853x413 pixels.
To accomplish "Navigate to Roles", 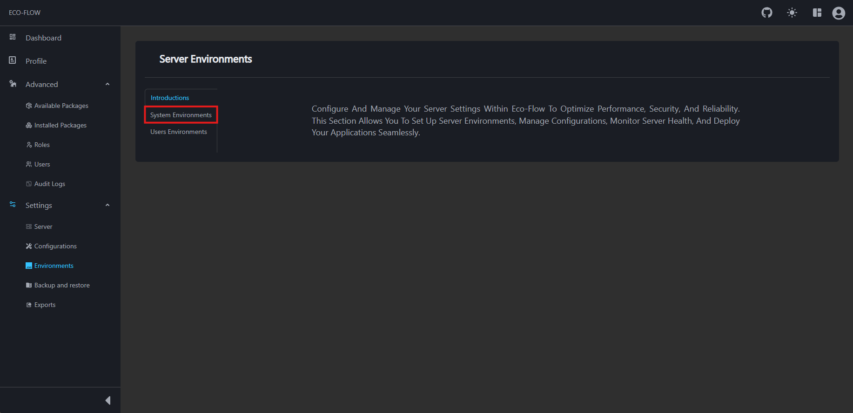I will [42, 145].
